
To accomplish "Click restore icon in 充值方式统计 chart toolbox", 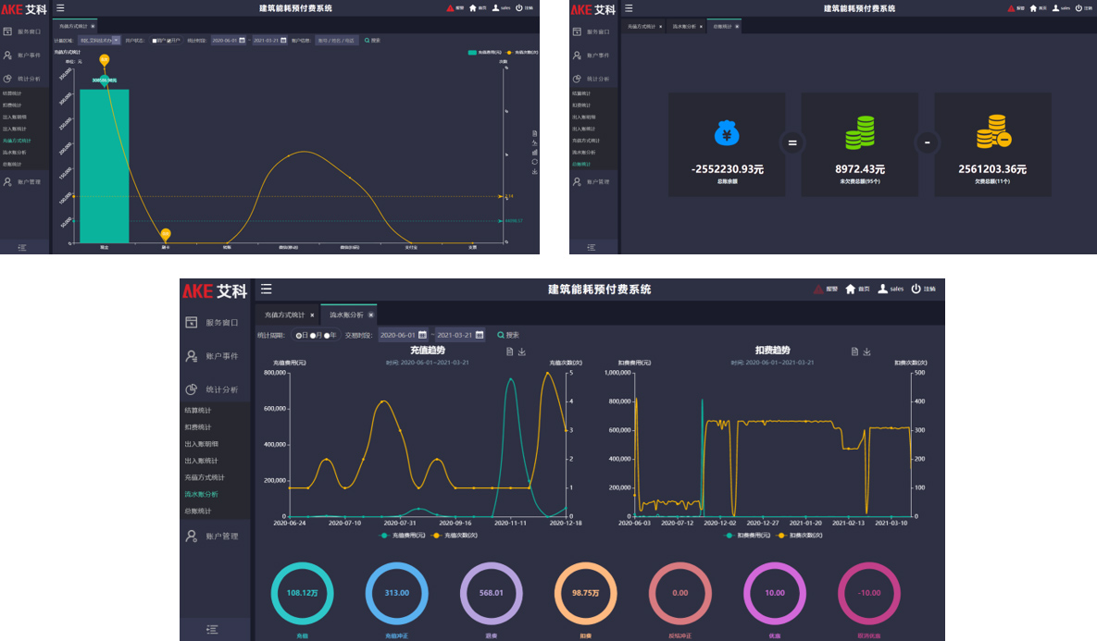I will click(x=535, y=162).
